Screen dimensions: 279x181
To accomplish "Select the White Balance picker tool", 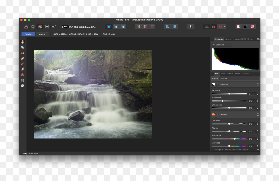I will coord(23,85).
